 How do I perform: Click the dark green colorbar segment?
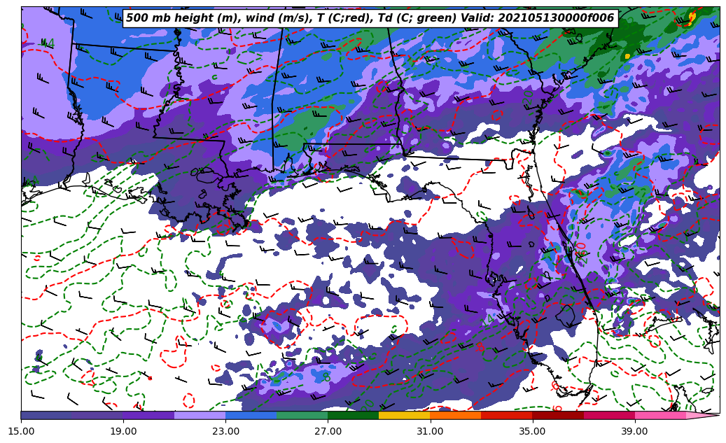click(x=353, y=415)
